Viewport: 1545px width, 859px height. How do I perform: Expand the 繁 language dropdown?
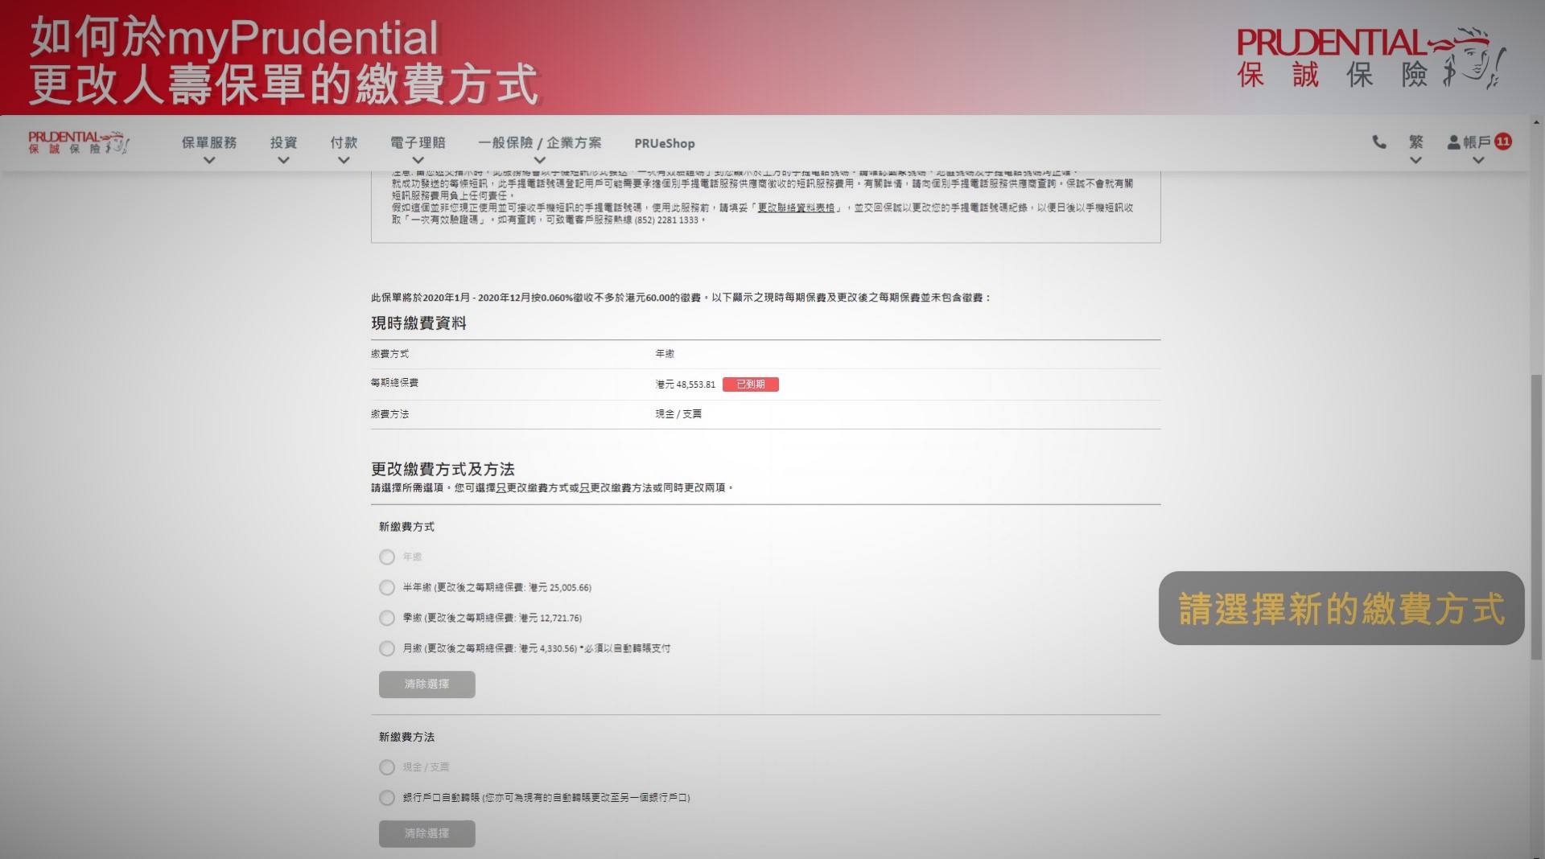(x=1415, y=160)
